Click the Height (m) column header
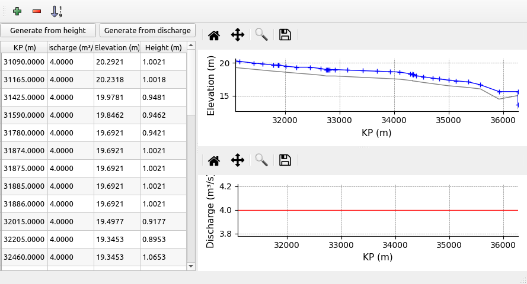 (163, 47)
